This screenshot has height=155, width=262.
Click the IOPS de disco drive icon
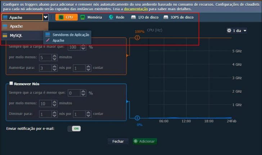[x=166, y=17]
